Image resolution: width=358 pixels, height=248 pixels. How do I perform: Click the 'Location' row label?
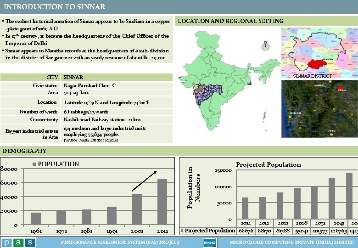point(47,102)
